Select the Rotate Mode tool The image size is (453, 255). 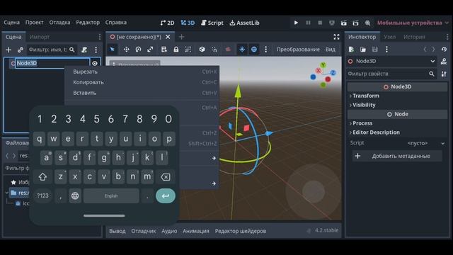[138, 50]
